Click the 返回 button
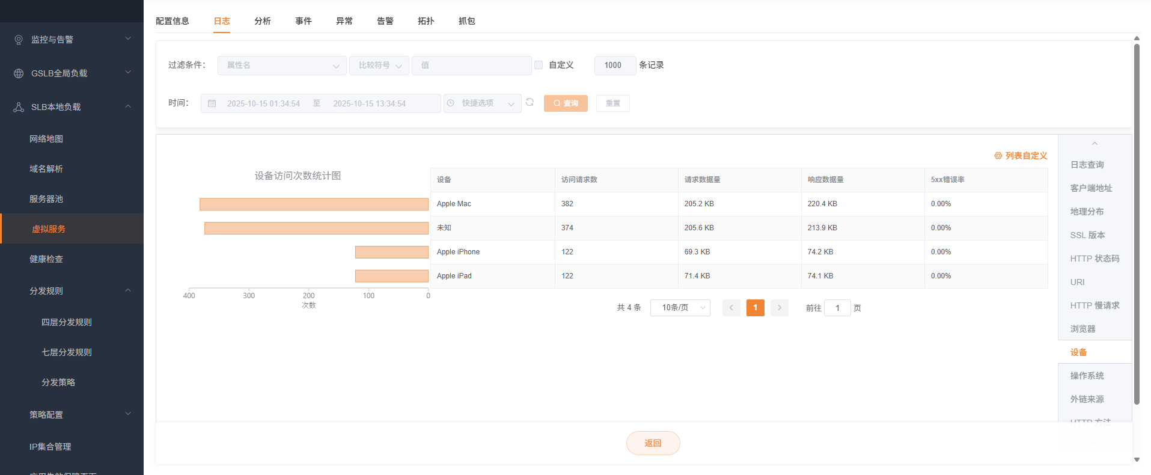Screen dimensions: 1151x475 point(653,443)
